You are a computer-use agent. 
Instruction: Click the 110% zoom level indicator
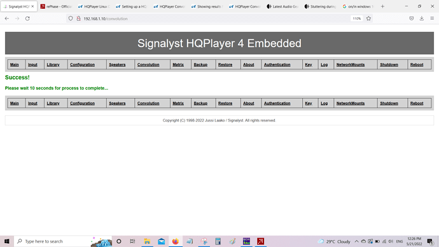click(x=356, y=18)
